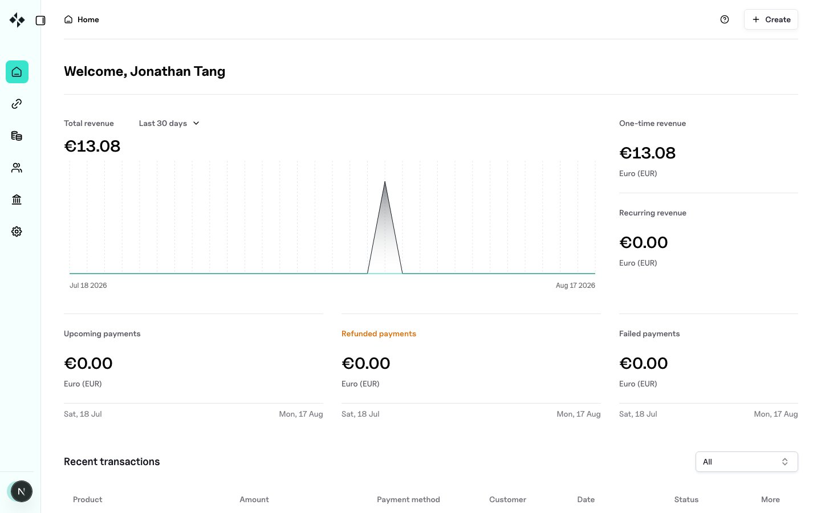Open the settings gear sidebar icon
This screenshot has height=513, width=821.
pos(17,231)
